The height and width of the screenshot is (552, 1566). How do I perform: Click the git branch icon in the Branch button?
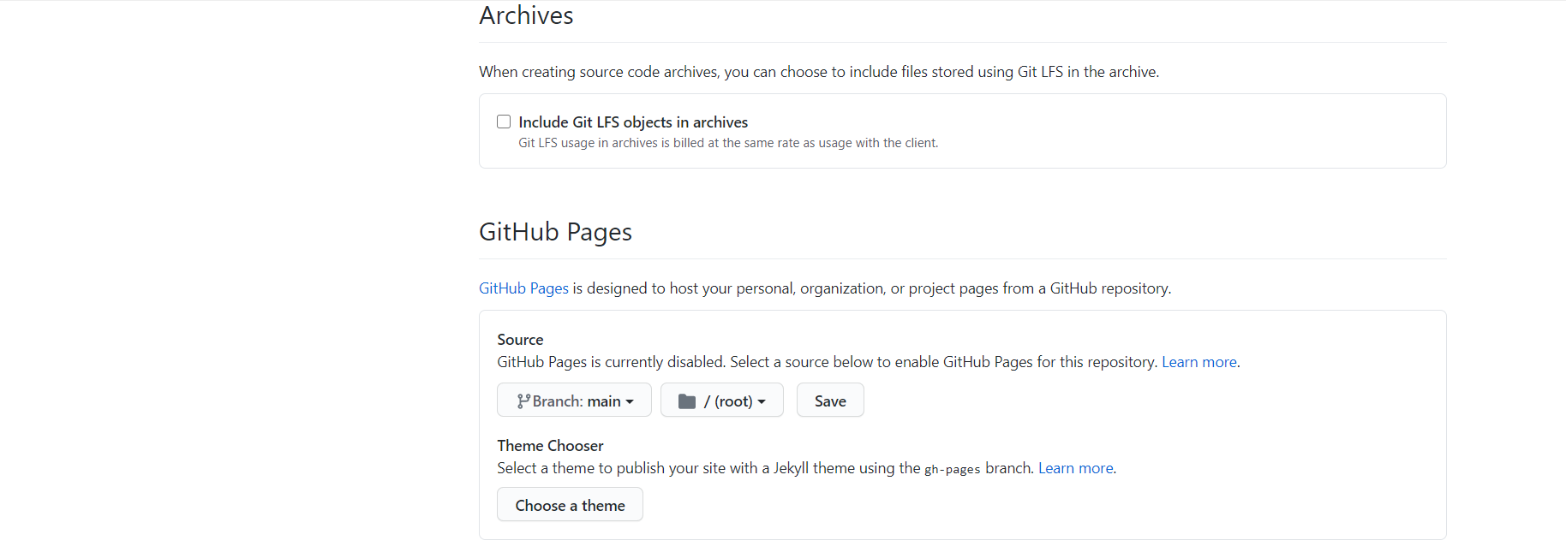(x=523, y=401)
